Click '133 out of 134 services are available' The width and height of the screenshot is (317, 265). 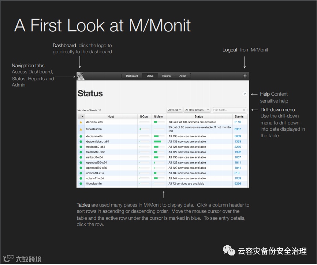192,122
